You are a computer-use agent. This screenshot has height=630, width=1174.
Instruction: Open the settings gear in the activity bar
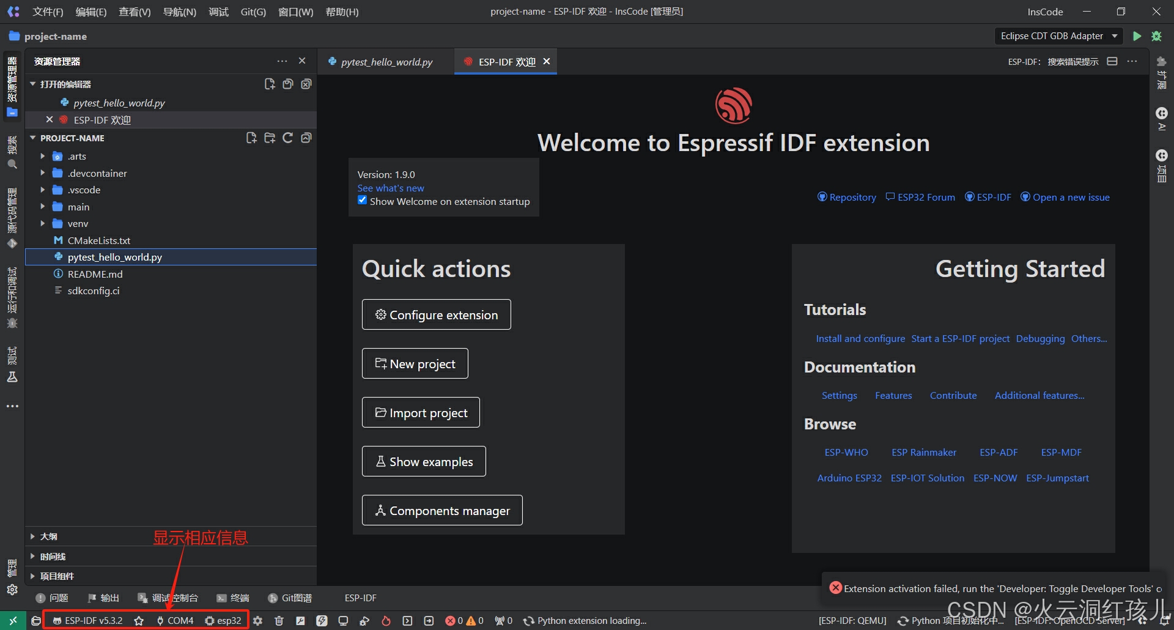pos(12,590)
